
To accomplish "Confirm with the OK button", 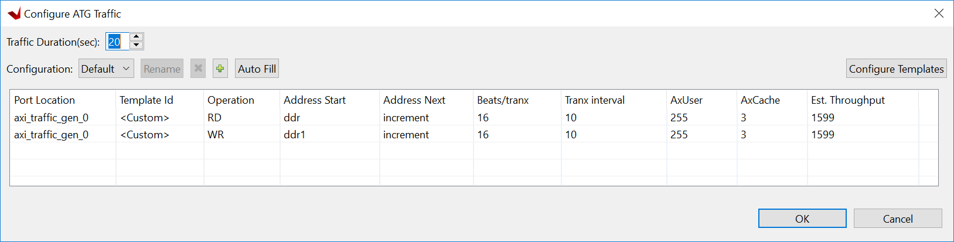I will tap(802, 219).
